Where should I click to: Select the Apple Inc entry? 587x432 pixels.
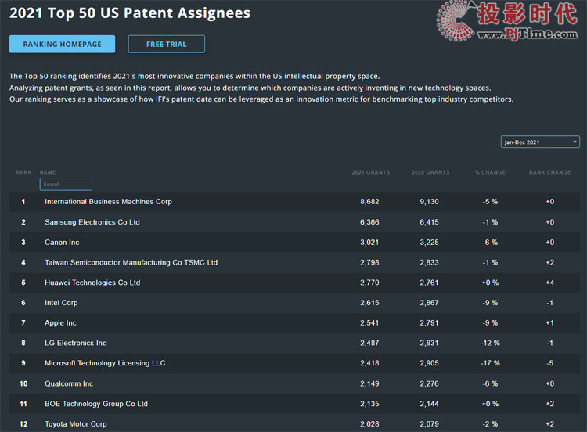click(x=60, y=323)
